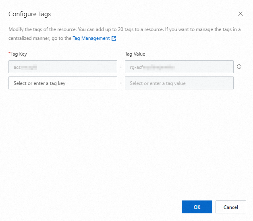Click the colon separator in the empty tag row
The height and width of the screenshot is (221, 253).
point(121,83)
